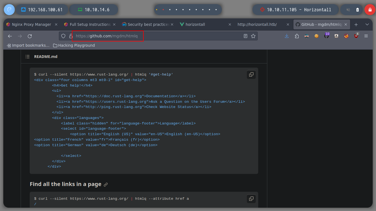
Task: Click the battery status icon
Action: [x=358, y=10]
